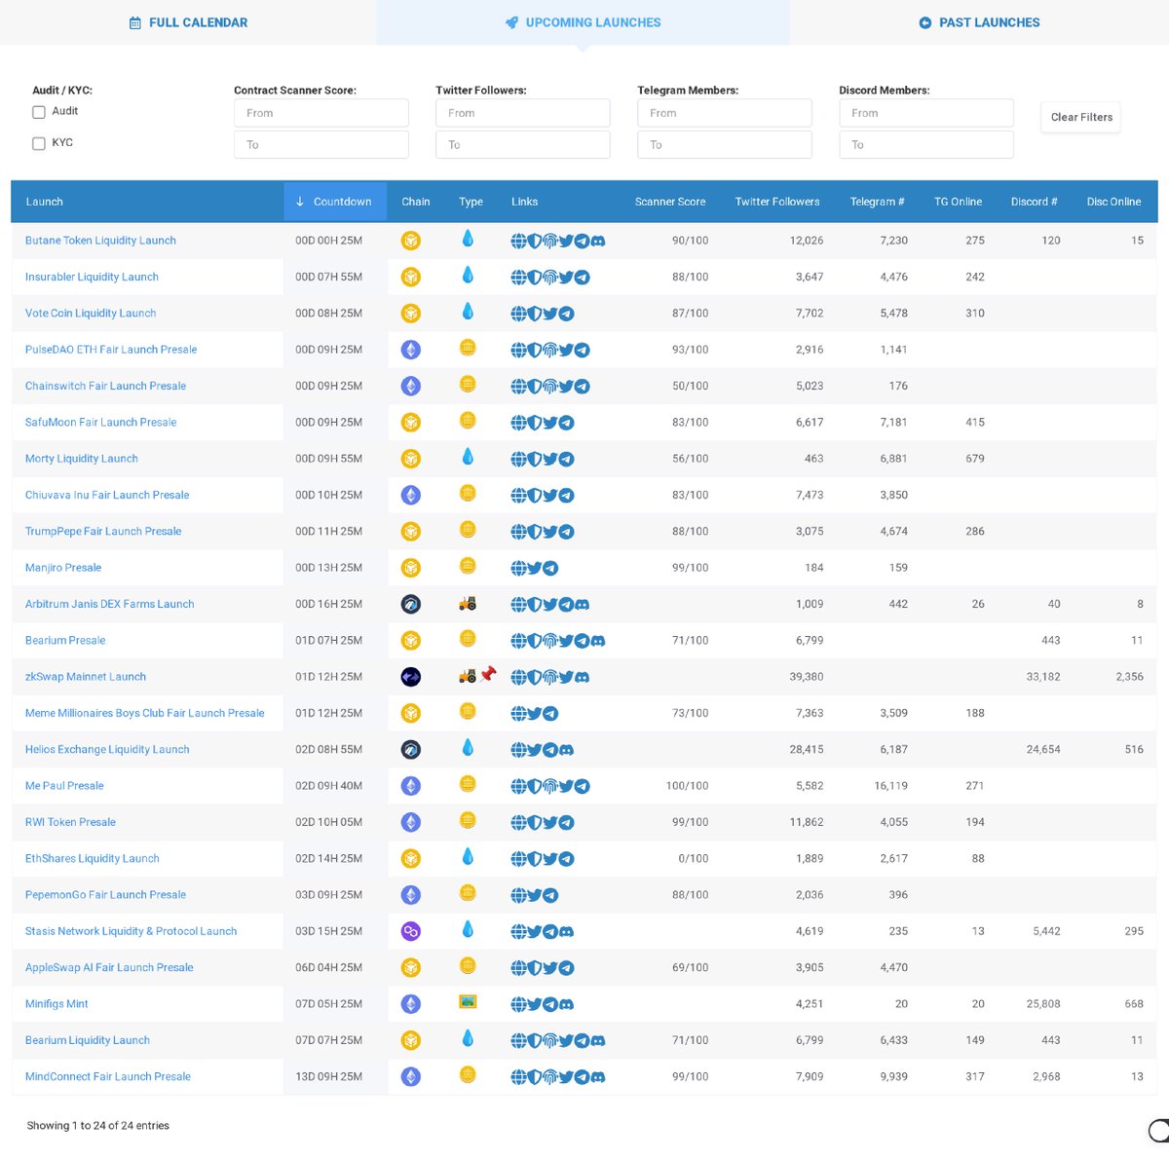Sort by Scanner Score column header
This screenshot has width=1169, height=1159.
coord(670,202)
